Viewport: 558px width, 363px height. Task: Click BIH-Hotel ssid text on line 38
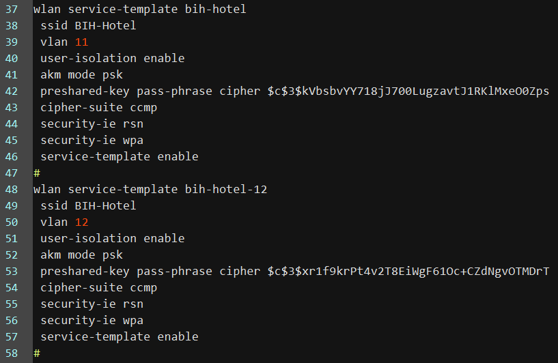click(105, 26)
